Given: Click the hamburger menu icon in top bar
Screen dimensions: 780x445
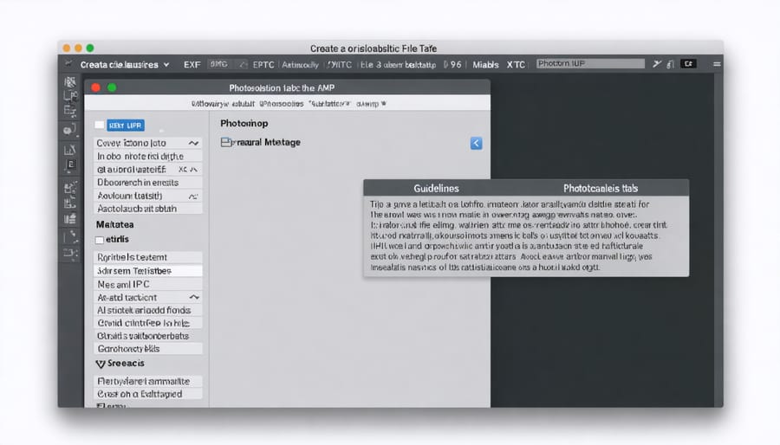Looking at the screenshot, I should coord(716,64).
